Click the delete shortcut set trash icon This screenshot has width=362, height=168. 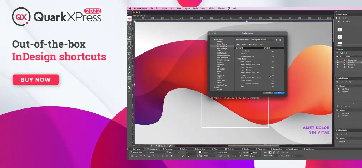point(280,40)
